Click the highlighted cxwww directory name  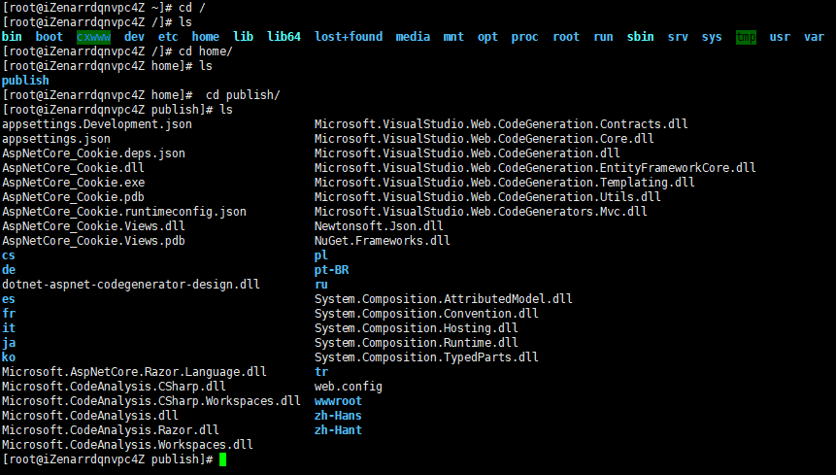pyautogui.click(x=93, y=37)
